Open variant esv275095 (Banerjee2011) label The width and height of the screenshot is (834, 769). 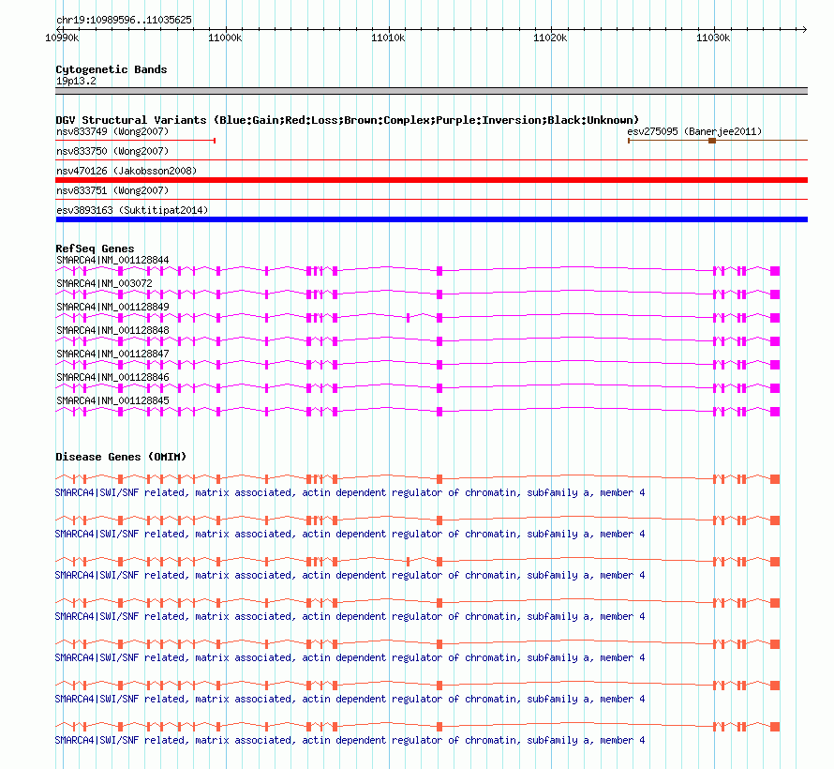pos(694,131)
